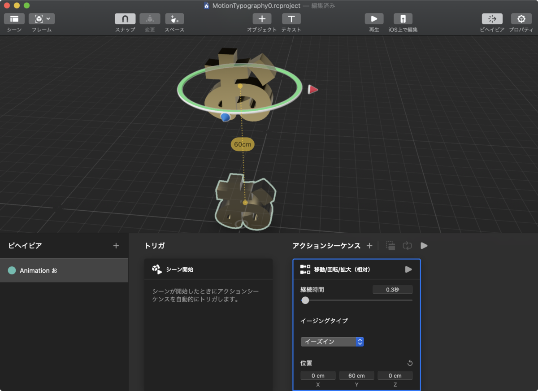Open the プロパティ gear button

point(521,19)
